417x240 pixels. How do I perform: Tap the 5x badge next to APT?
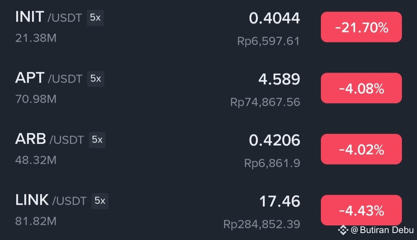click(96, 79)
